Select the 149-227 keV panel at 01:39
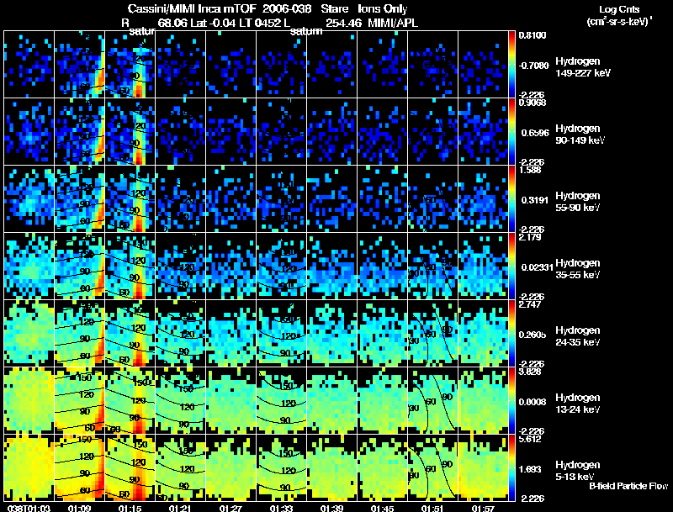The height and width of the screenshot is (512, 673). point(331,64)
